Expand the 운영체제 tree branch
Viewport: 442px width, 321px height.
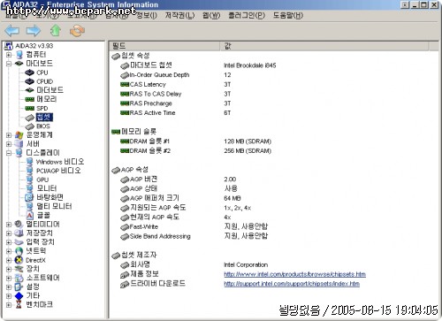(x=9, y=135)
